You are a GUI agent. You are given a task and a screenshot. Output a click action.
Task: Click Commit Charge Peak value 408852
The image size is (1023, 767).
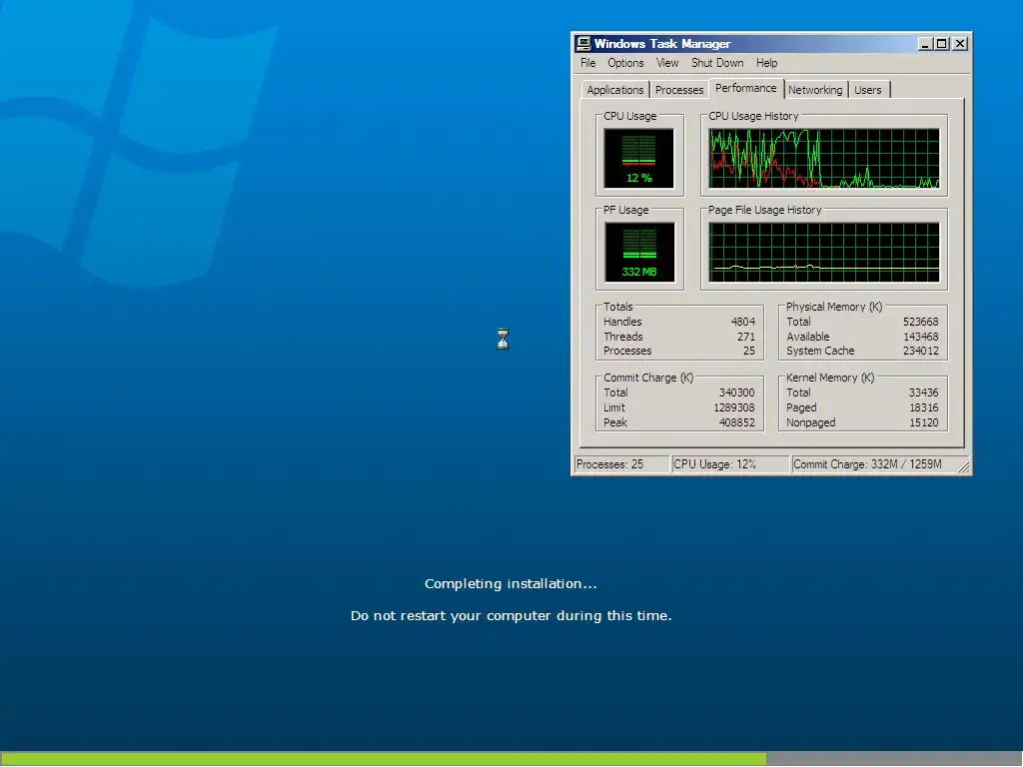(736, 422)
